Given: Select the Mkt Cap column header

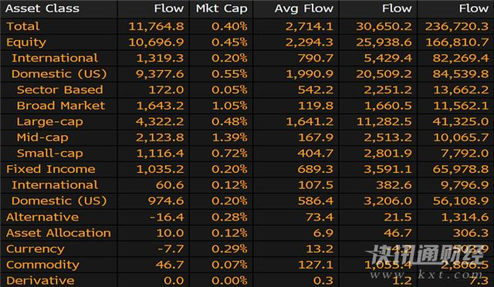Looking at the screenshot, I should (222, 8).
